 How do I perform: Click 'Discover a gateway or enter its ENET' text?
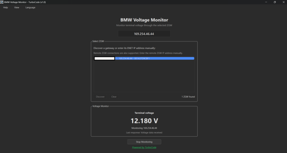point(124,48)
